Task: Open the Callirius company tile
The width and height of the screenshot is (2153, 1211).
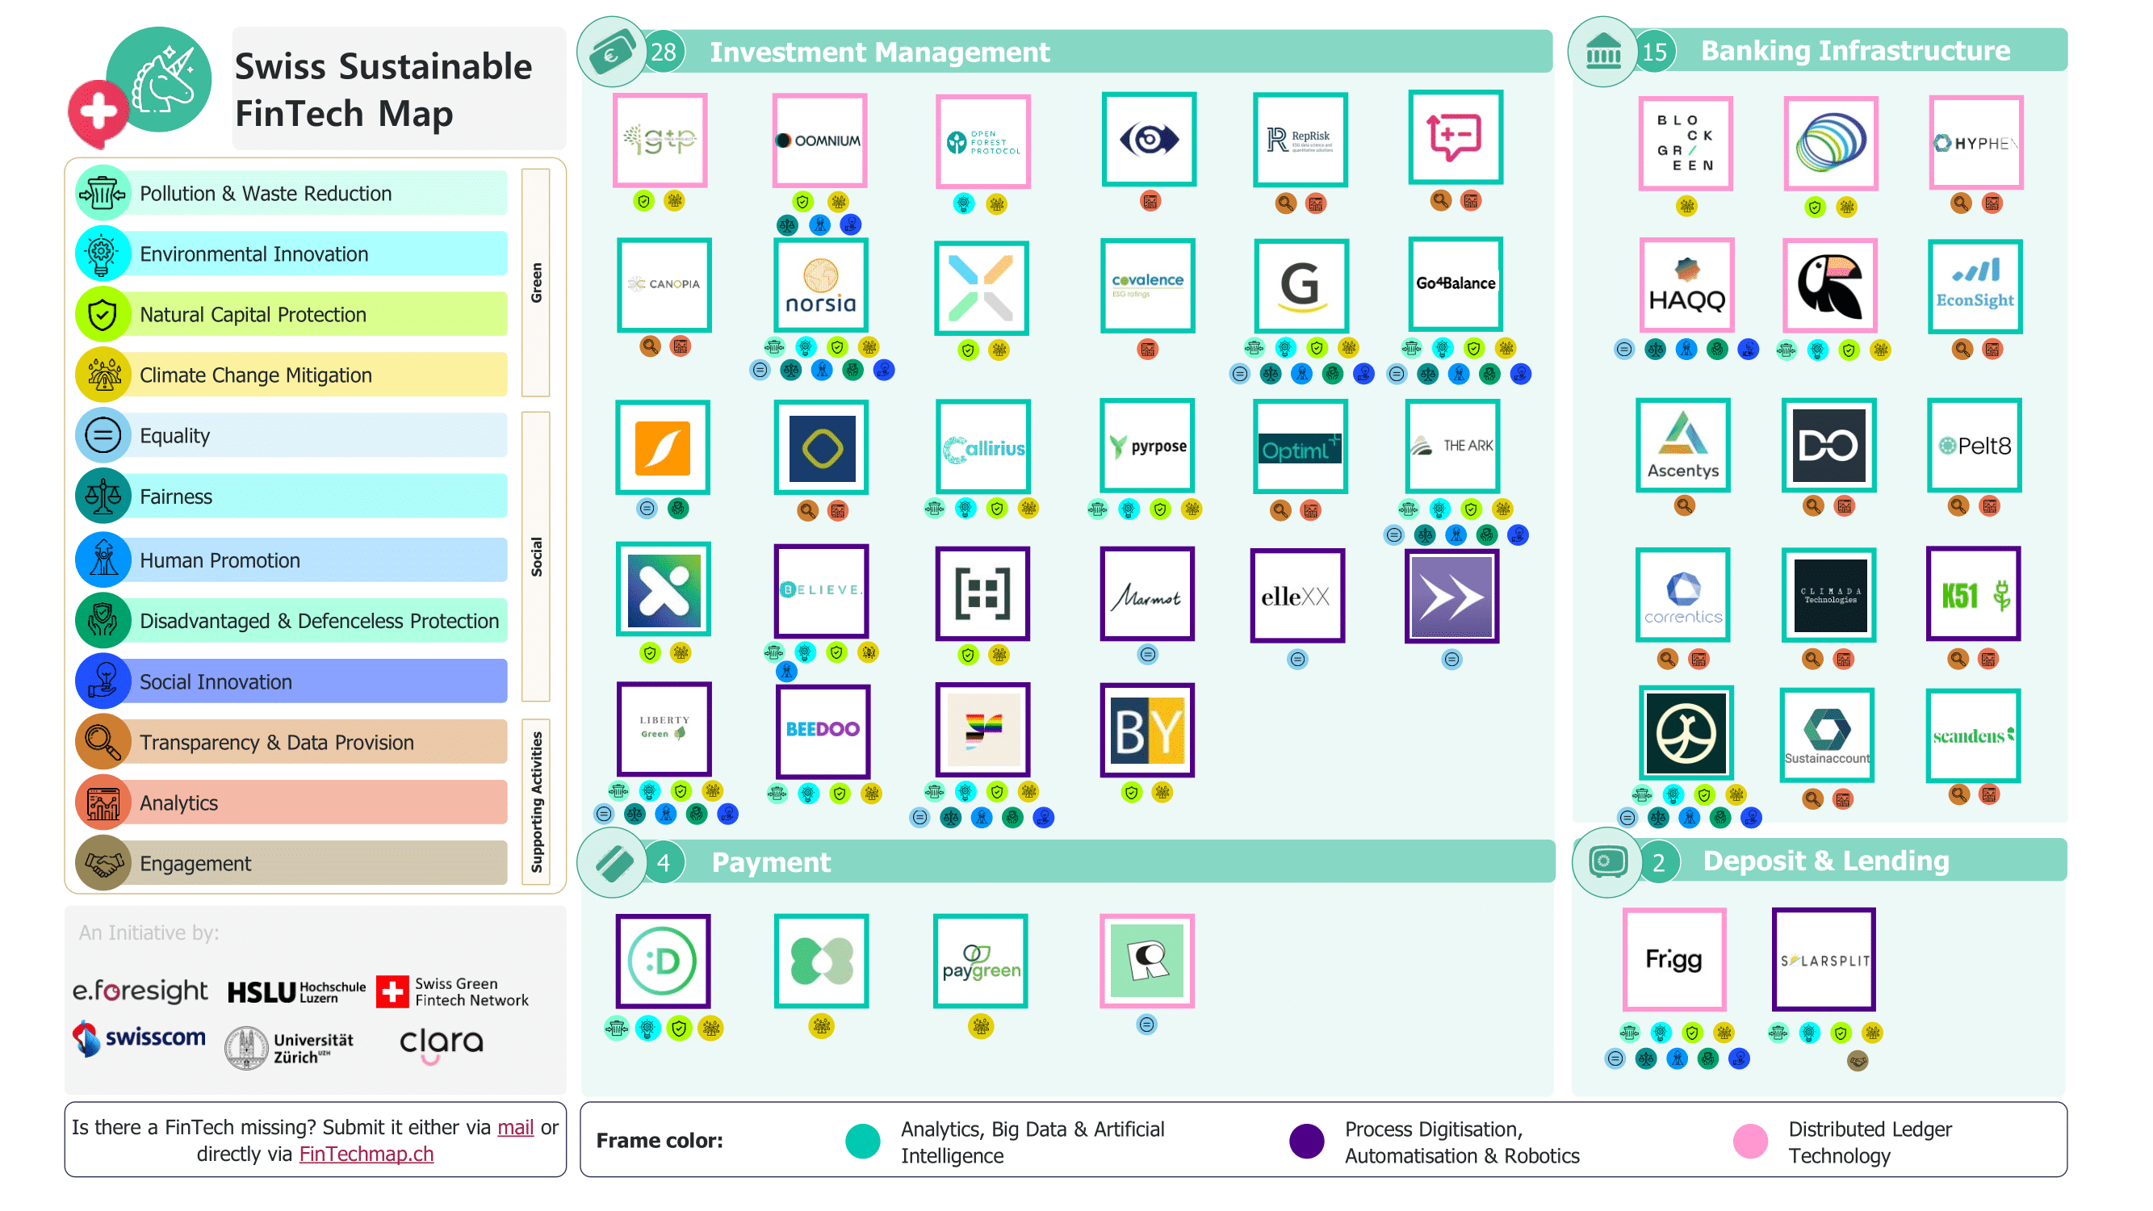Action: click(x=982, y=446)
